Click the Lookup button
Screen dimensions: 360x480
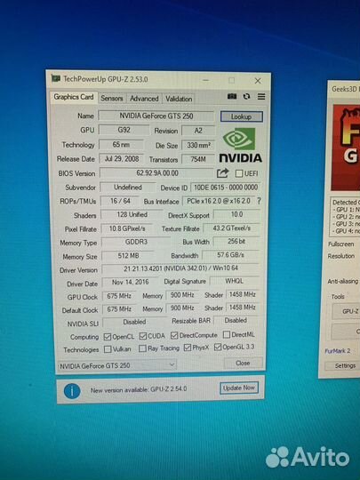pos(241,116)
